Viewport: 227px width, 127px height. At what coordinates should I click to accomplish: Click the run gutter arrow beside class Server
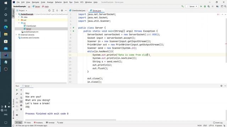pos(73,28)
